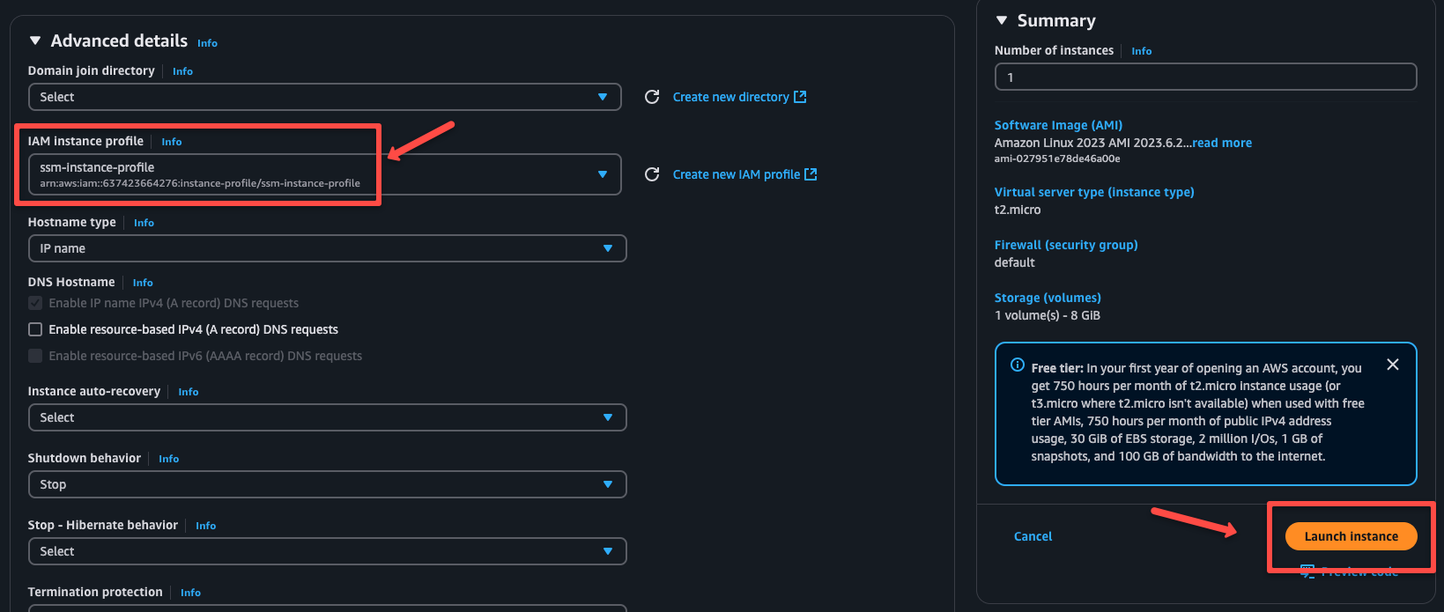Click the t2.micro instance type text

pos(1018,210)
